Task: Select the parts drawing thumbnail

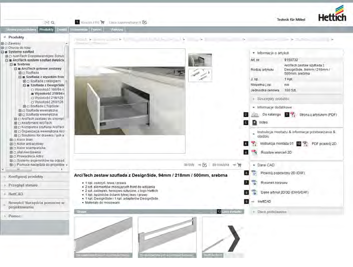Action: (200, 75)
